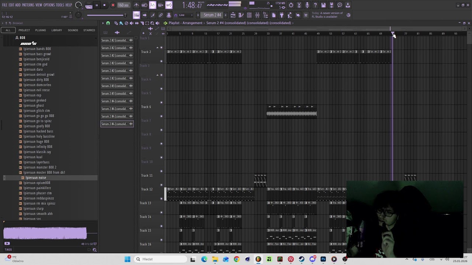Mute Track 12 with its circle toggle
The width and height of the screenshot is (472, 265).
(x=161, y=199)
